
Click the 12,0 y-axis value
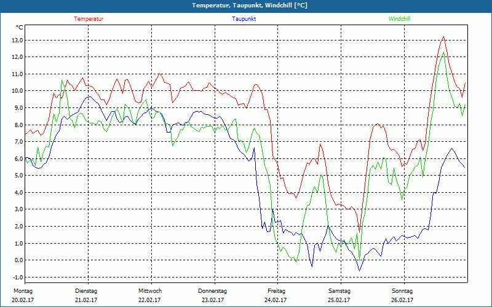click(17, 57)
